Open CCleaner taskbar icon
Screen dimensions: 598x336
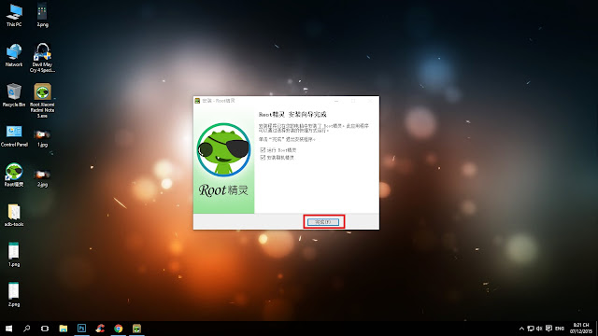(x=100, y=329)
